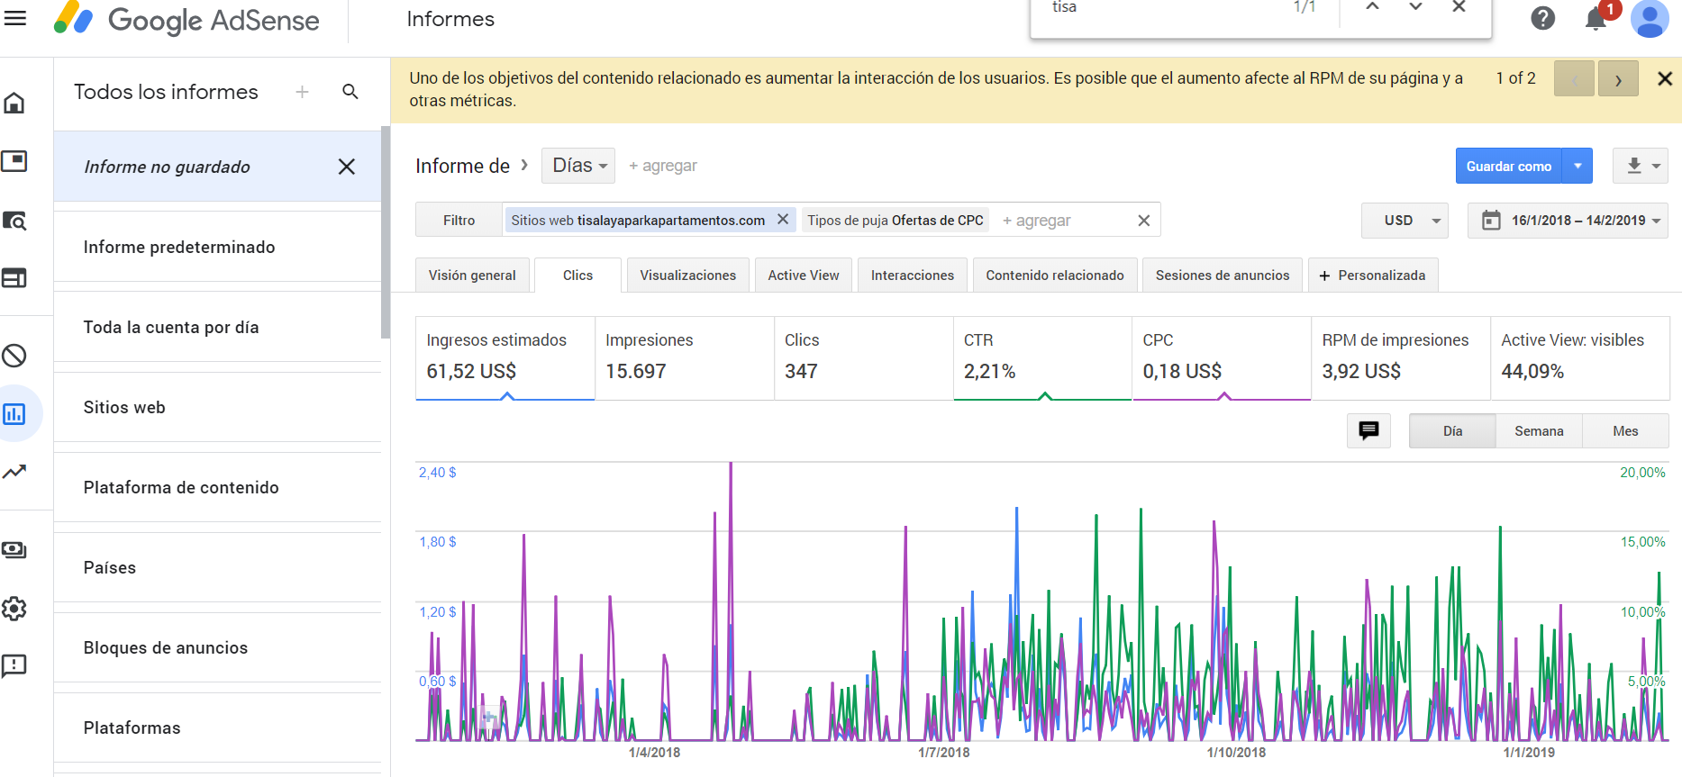1682x777 pixels.
Task: Toggle the Ingresos estimados metric on chart
Action: pos(505,357)
